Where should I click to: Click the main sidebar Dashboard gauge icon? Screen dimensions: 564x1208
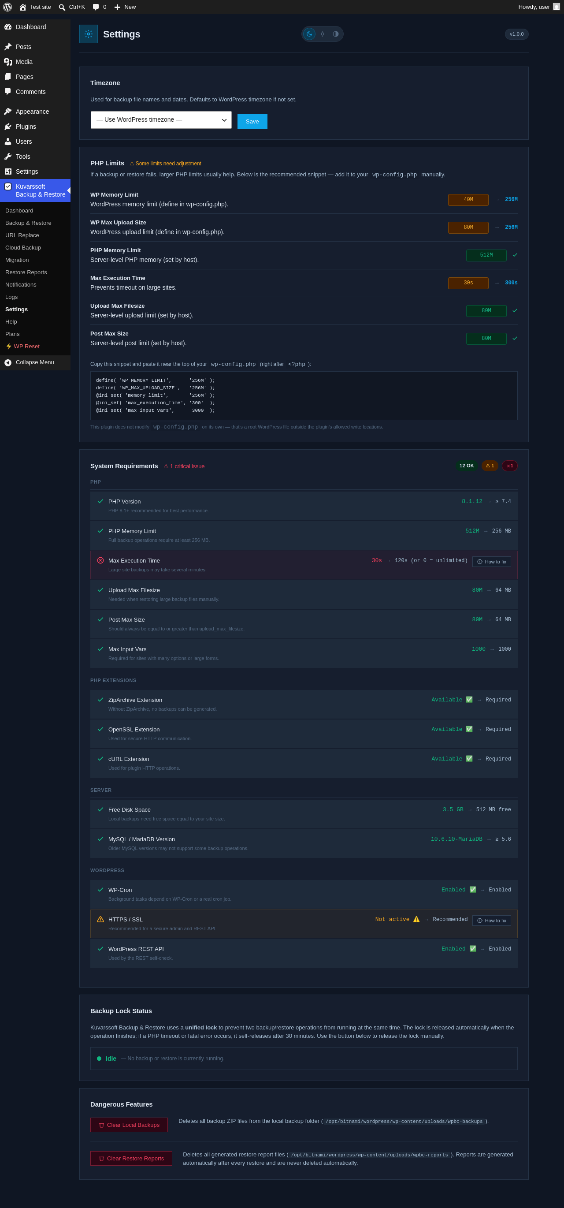point(8,27)
